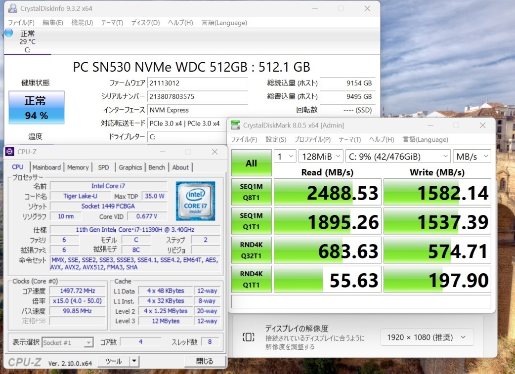515x374 pixels.
Task: Click the 2488.53 sequential read result
Action: 328,192
